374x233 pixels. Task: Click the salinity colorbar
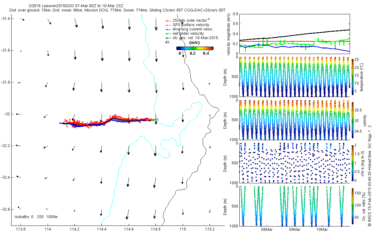[352, 120]
